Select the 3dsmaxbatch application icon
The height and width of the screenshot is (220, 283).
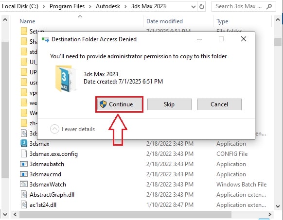coord(24,164)
